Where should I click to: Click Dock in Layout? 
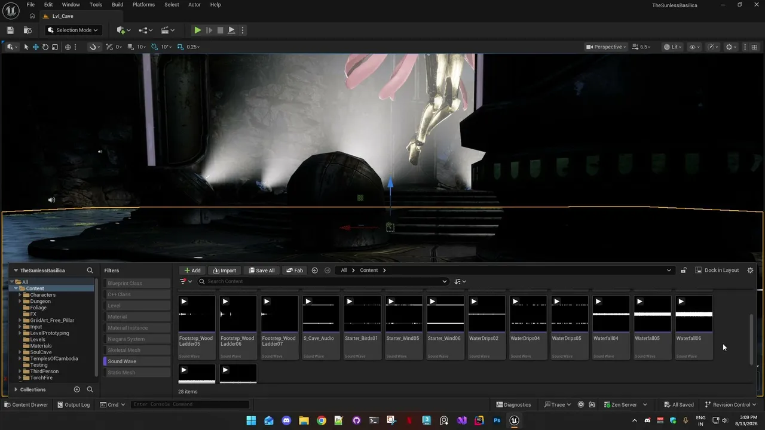coord(717,271)
